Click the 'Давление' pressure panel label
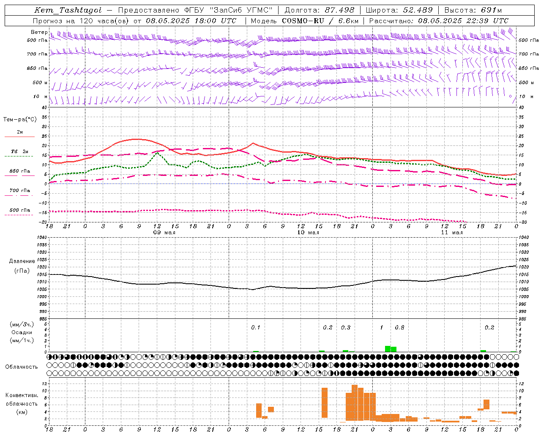The height and width of the screenshot is (433, 541). 22,261
